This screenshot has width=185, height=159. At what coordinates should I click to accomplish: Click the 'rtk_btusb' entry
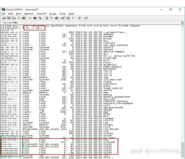click(x=111, y=129)
